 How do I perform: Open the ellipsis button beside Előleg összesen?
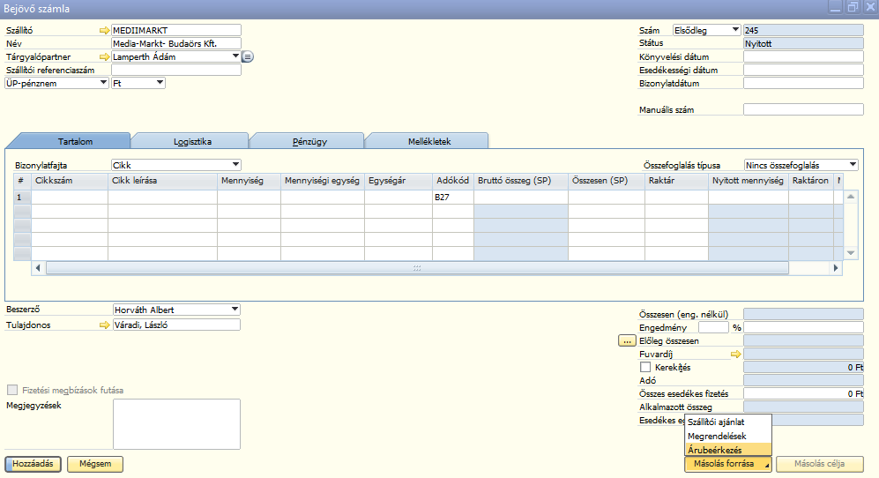[x=627, y=340]
